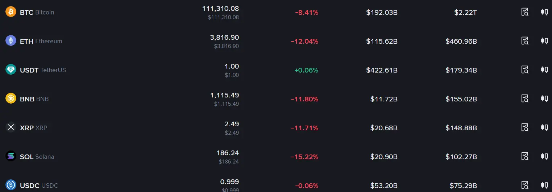The height and width of the screenshot is (192, 552).
Task: Open the USDT TetherUS name link
Action: [43, 70]
